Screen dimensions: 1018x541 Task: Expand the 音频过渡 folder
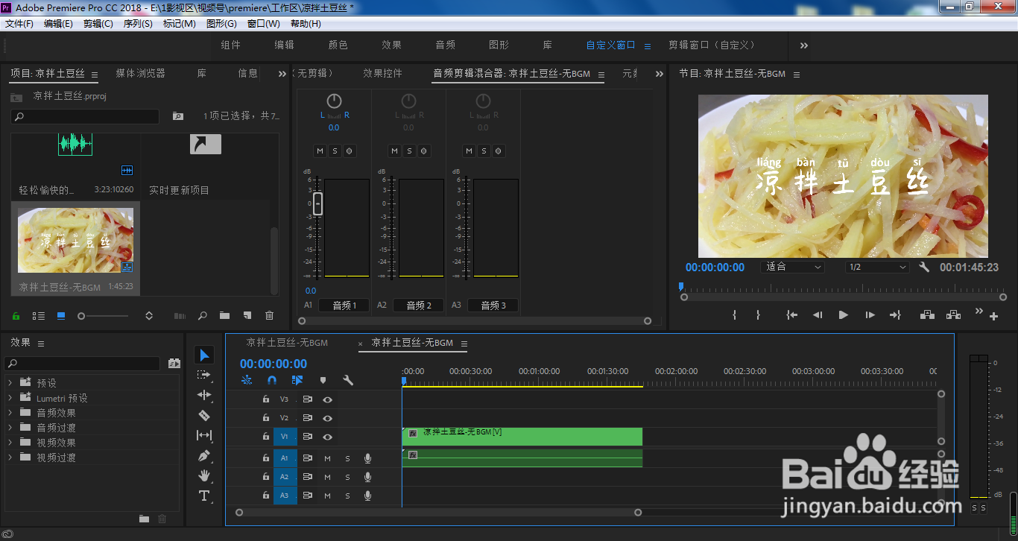click(10, 427)
